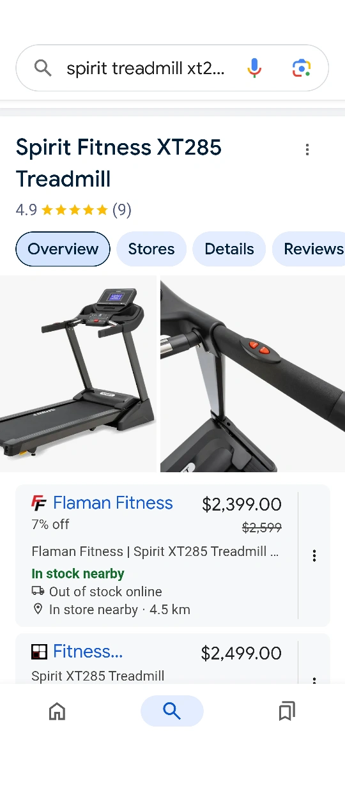Tap the $2,399.00 Flaman Fitness price

(241, 504)
